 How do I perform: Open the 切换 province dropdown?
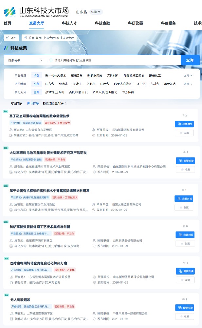tap(96, 12)
